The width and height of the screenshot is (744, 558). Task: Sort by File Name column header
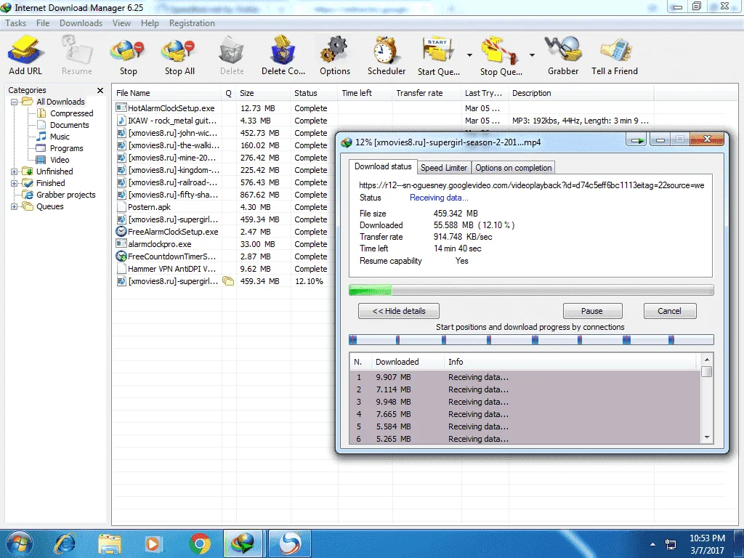(x=166, y=93)
